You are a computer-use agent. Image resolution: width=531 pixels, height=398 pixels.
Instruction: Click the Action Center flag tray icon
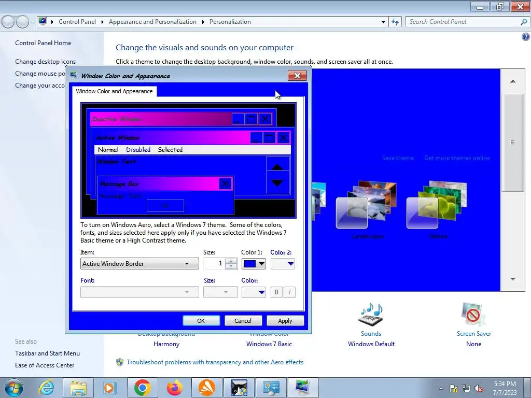453,388
